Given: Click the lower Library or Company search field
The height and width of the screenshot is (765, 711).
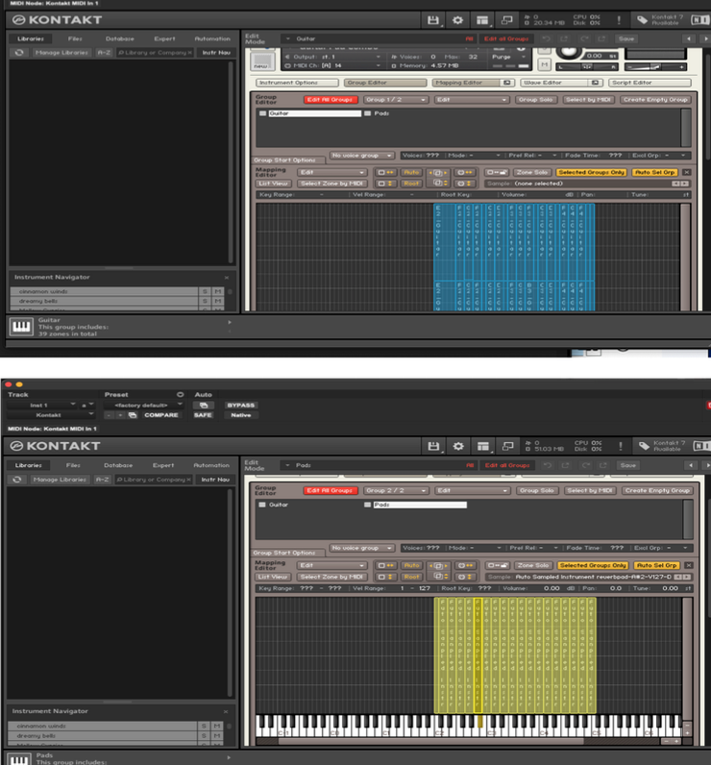Looking at the screenshot, I should tap(154, 480).
